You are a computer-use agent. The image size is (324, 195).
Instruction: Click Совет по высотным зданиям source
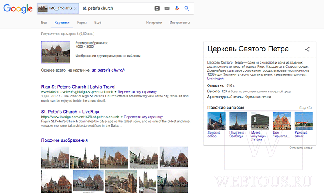(x=261, y=91)
